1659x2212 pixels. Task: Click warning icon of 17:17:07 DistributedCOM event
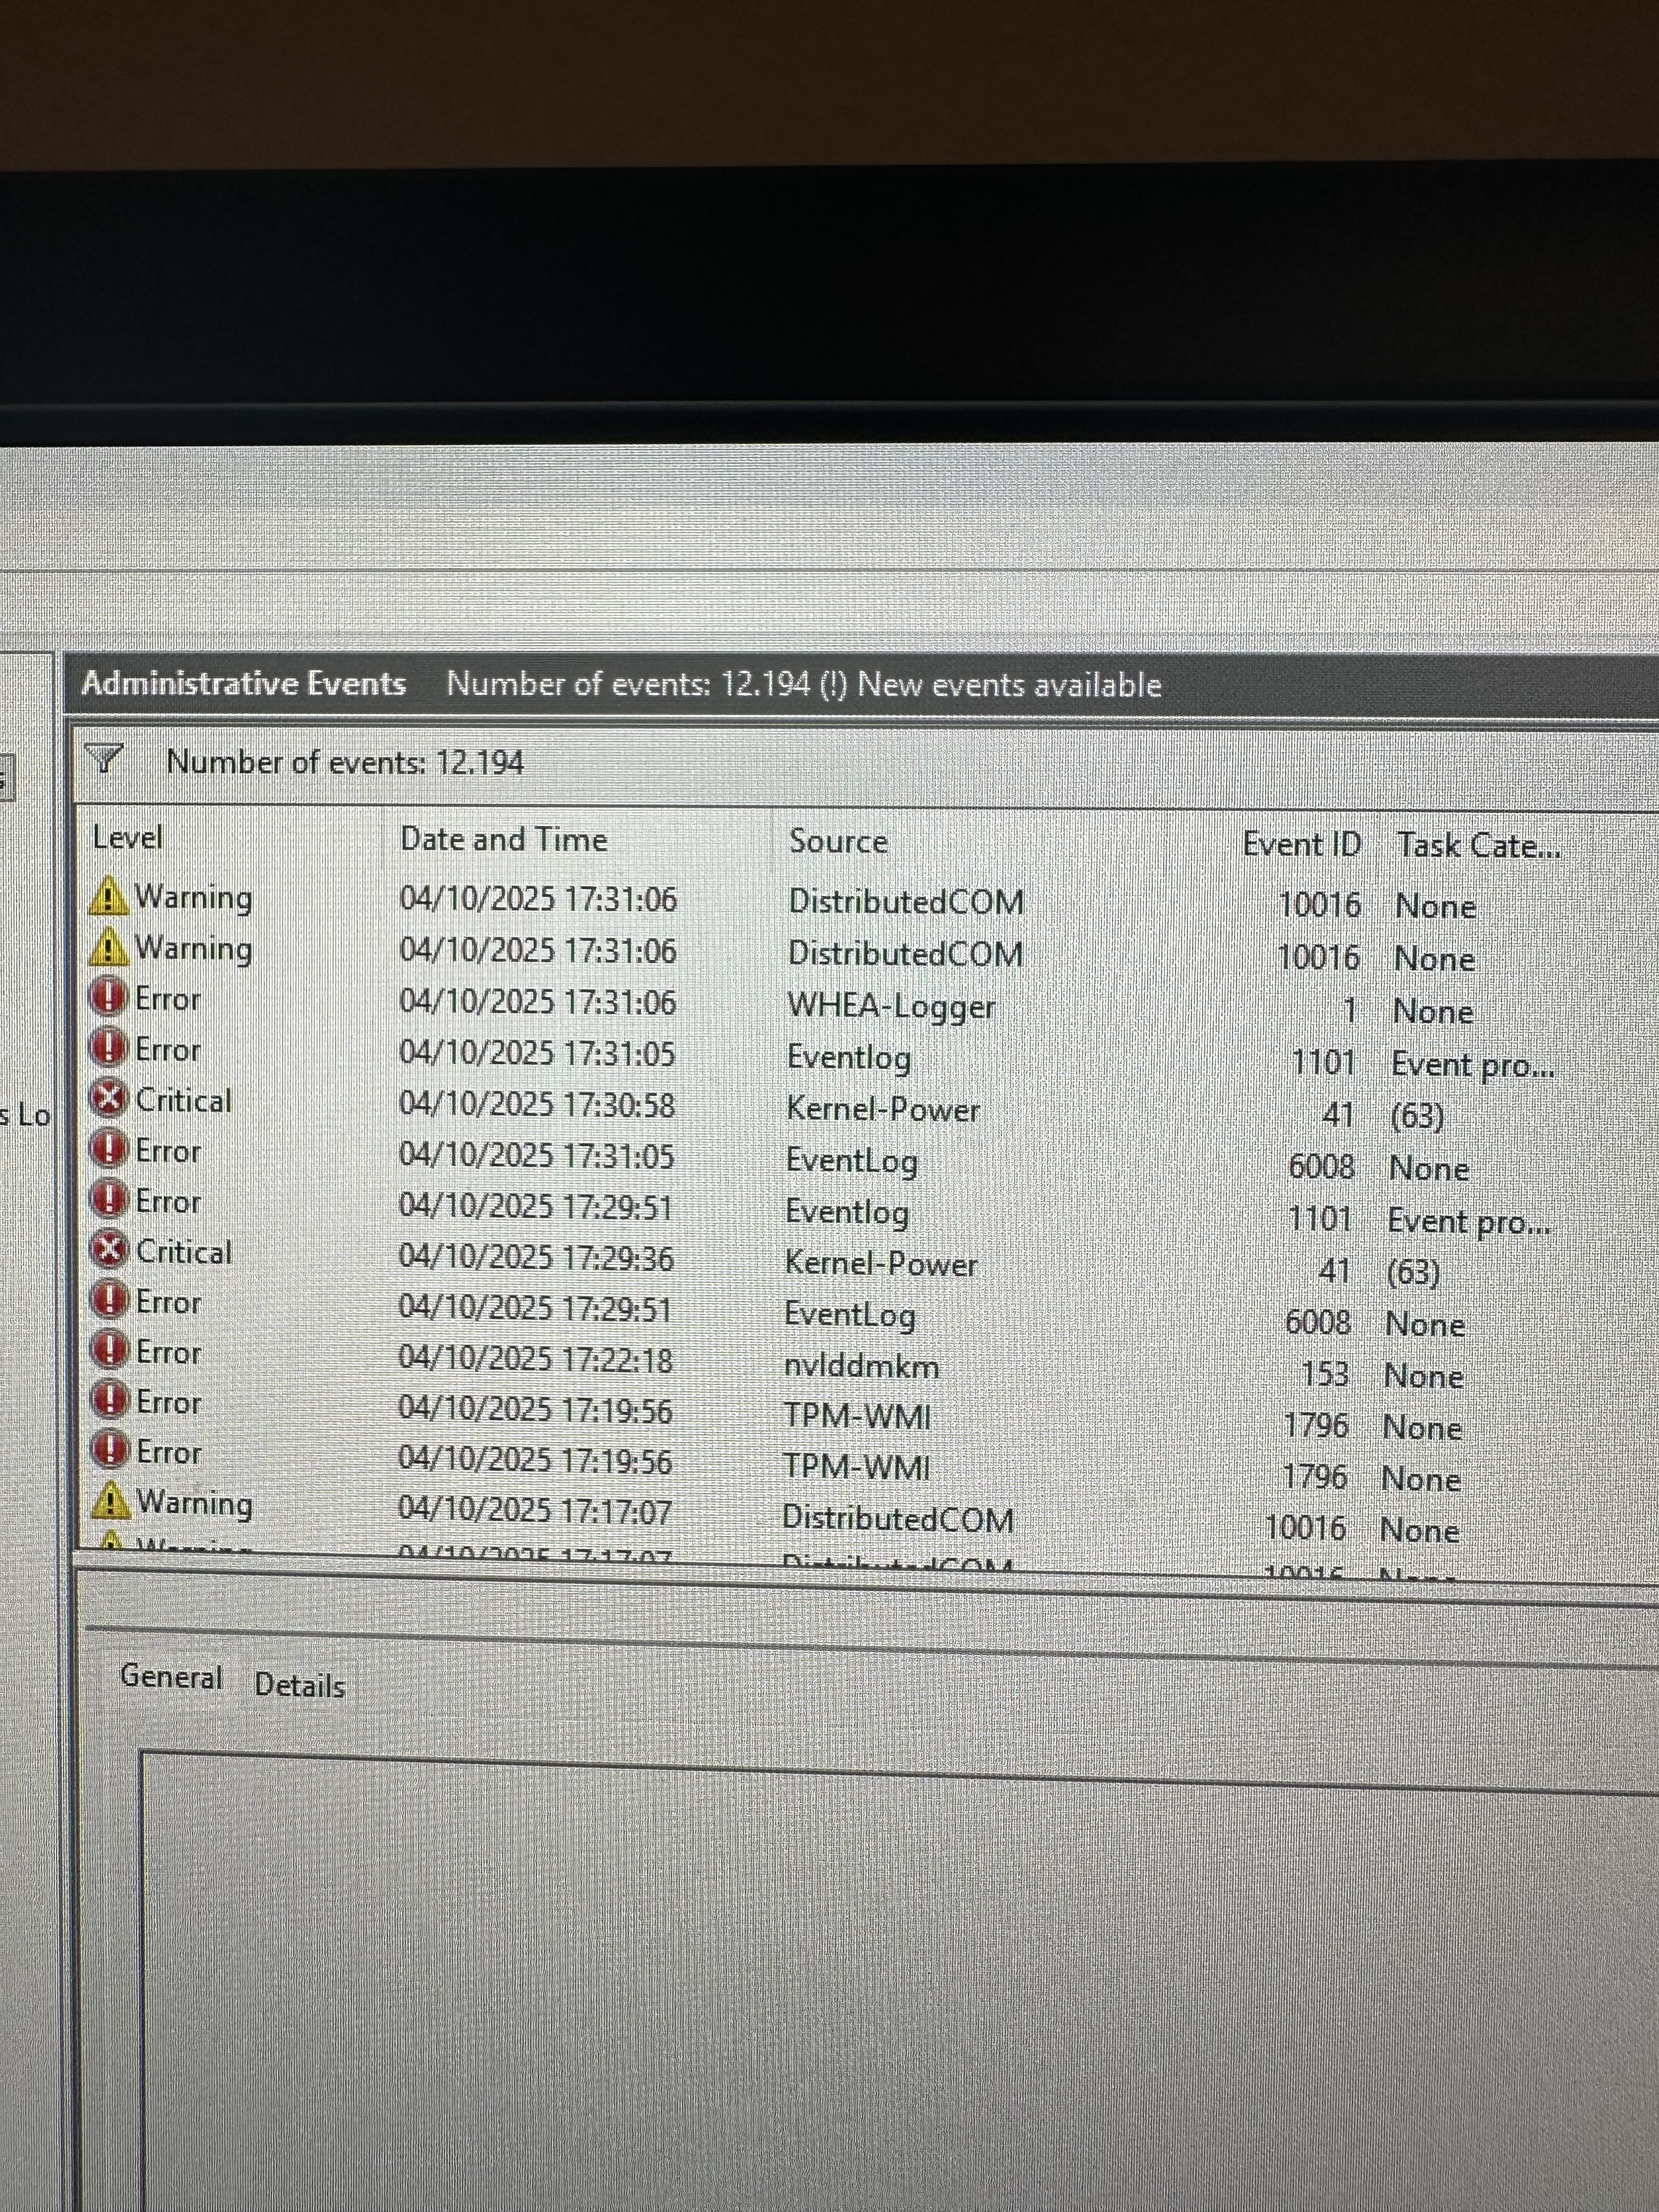[x=110, y=1501]
